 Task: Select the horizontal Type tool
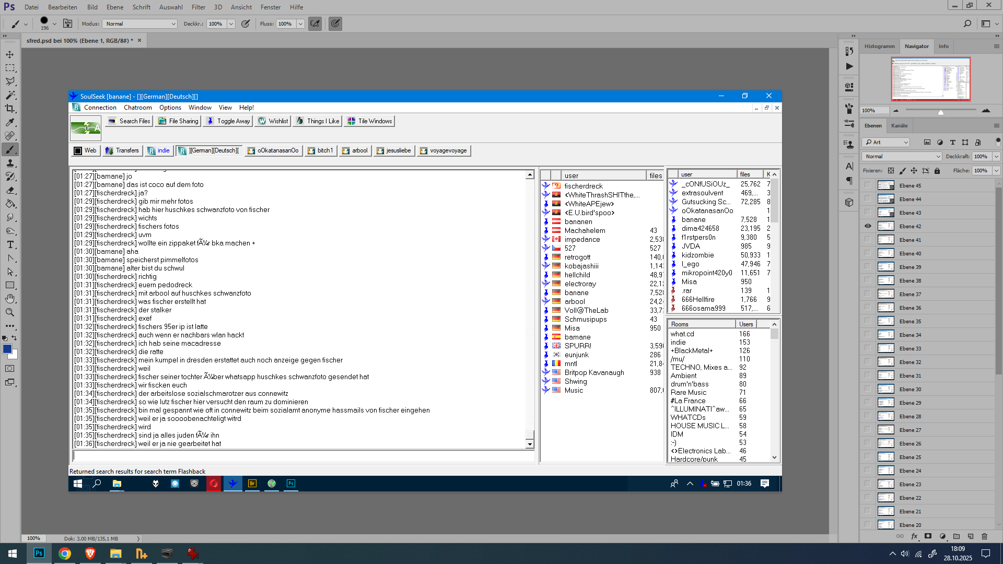click(10, 244)
